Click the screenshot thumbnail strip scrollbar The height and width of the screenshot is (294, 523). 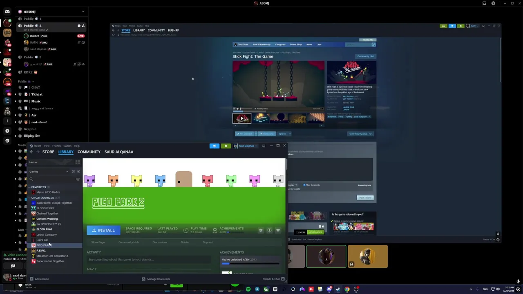click(x=278, y=125)
